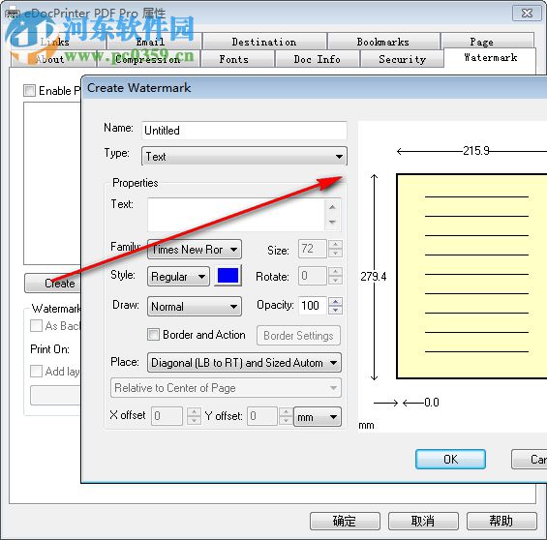This screenshot has width=547, height=540.
Task: Click the Create button in properties window
Action: (53, 284)
